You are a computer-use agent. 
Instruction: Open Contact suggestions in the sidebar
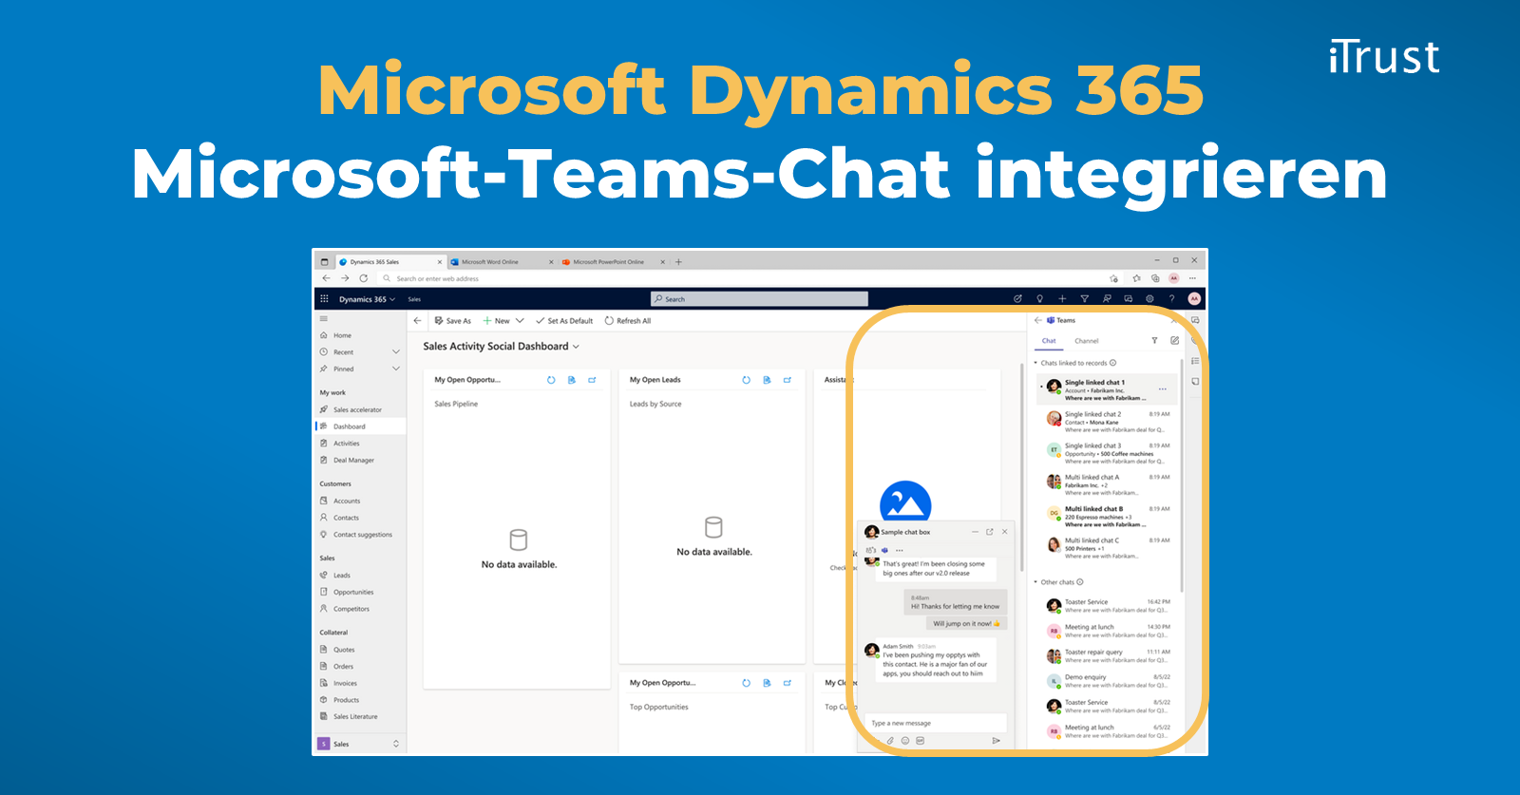point(360,535)
